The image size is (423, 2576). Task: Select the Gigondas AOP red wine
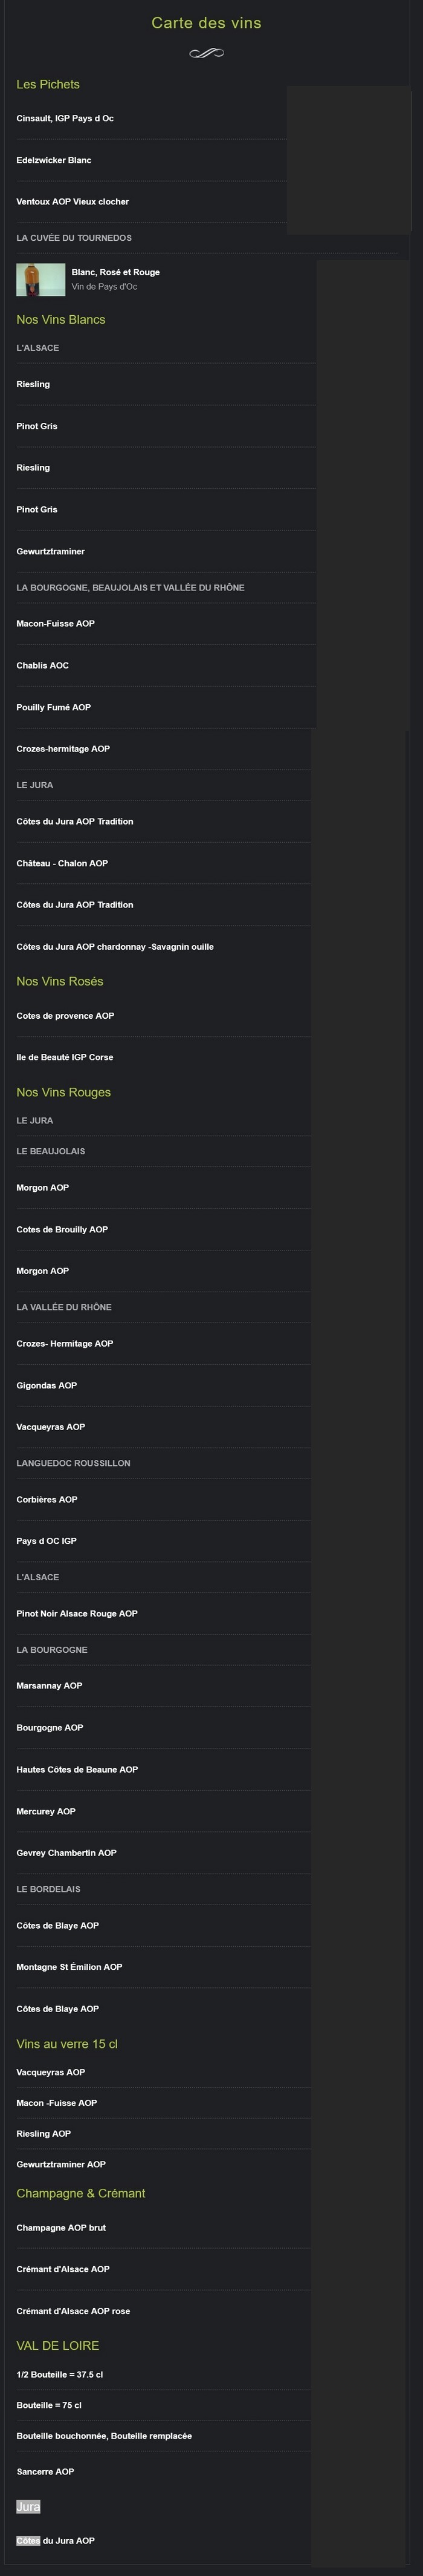tap(47, 1385)
